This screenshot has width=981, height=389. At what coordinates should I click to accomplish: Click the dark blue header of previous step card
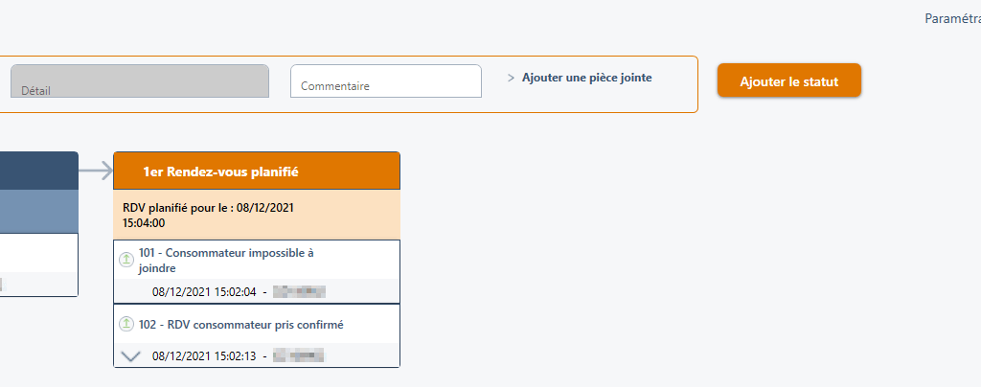pyautogui.click(x=38, y=171)
